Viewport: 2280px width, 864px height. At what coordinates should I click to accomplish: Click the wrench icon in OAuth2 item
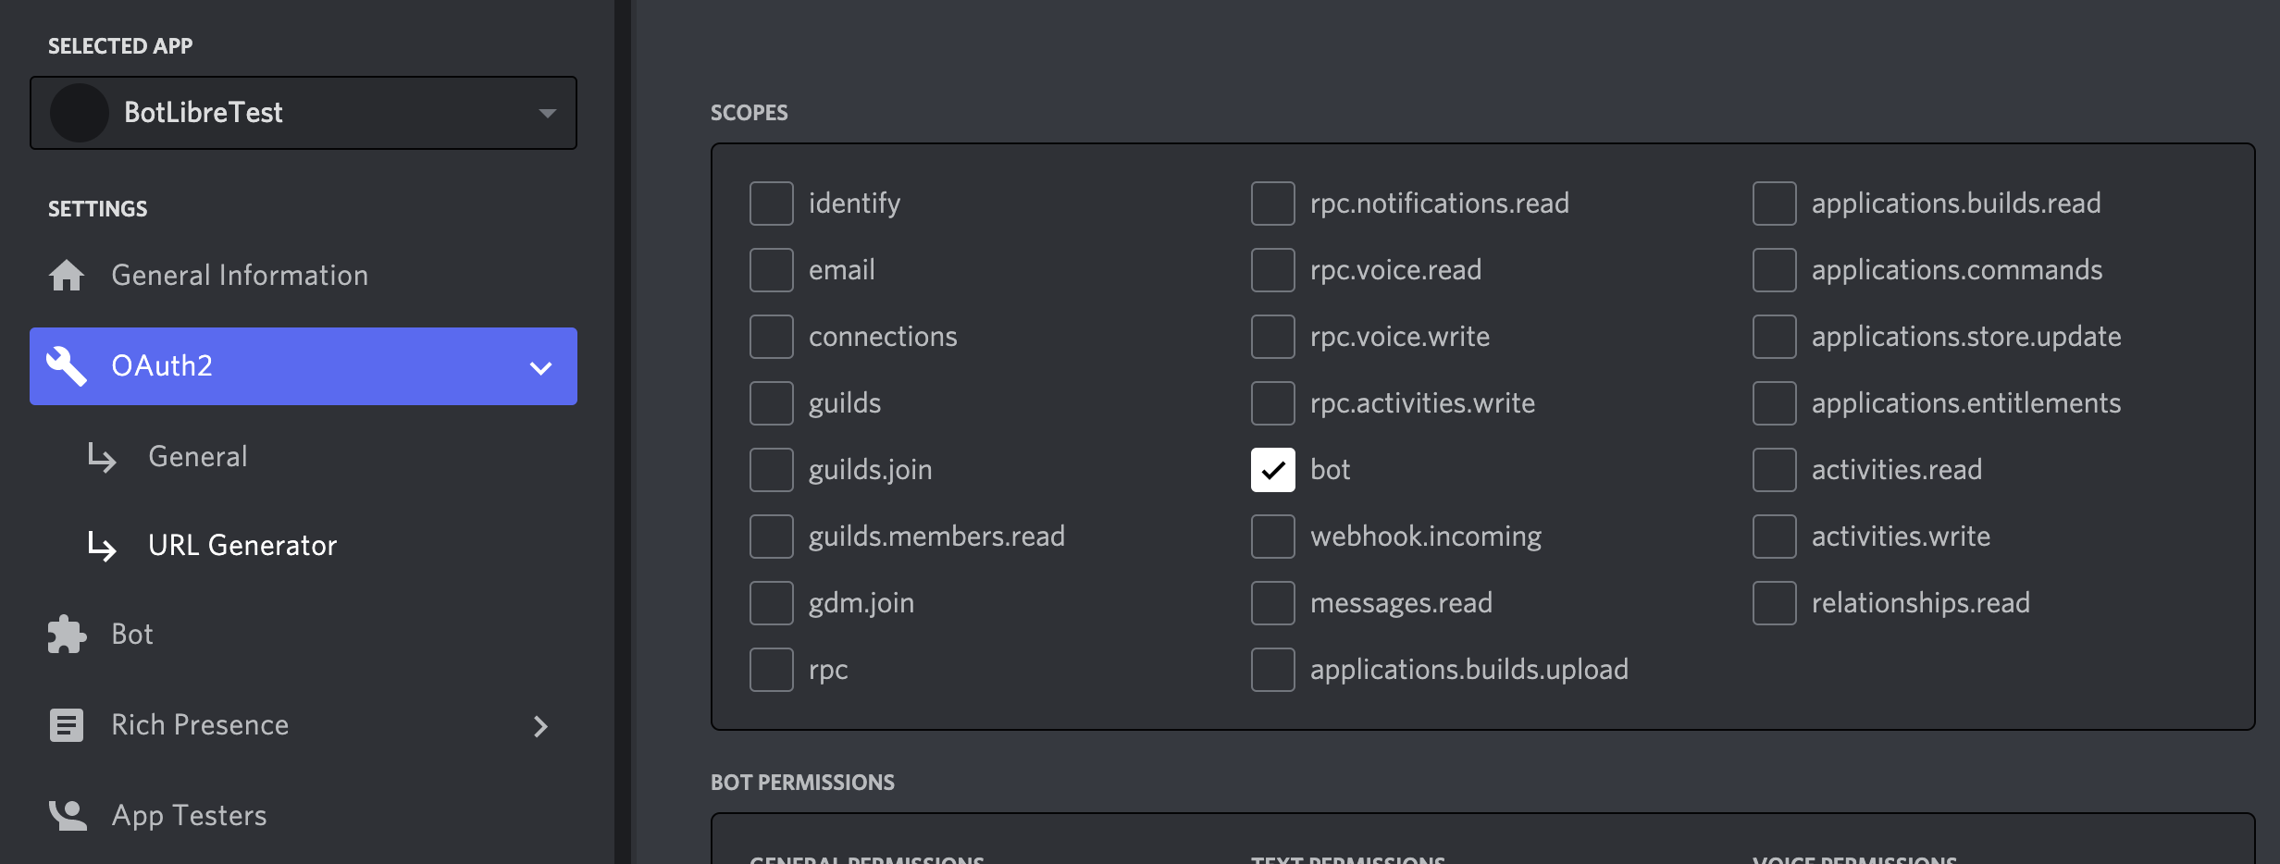click(x=67, y=365)
